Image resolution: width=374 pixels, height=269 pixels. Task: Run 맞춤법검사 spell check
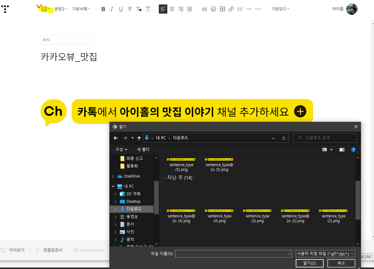[x=49, y=250]
